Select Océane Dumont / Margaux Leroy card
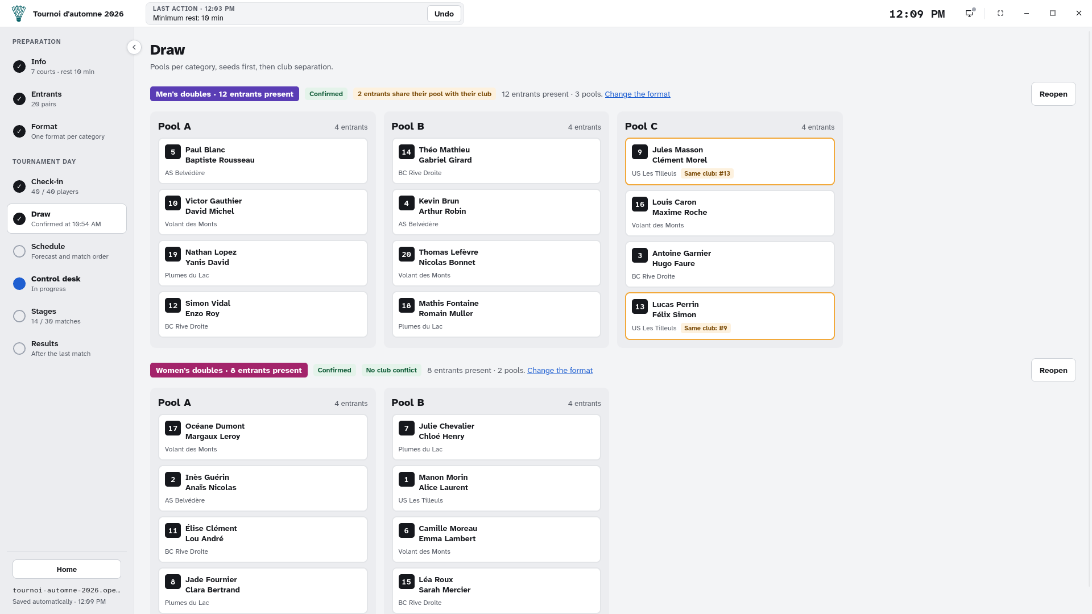 coord(263,437)
